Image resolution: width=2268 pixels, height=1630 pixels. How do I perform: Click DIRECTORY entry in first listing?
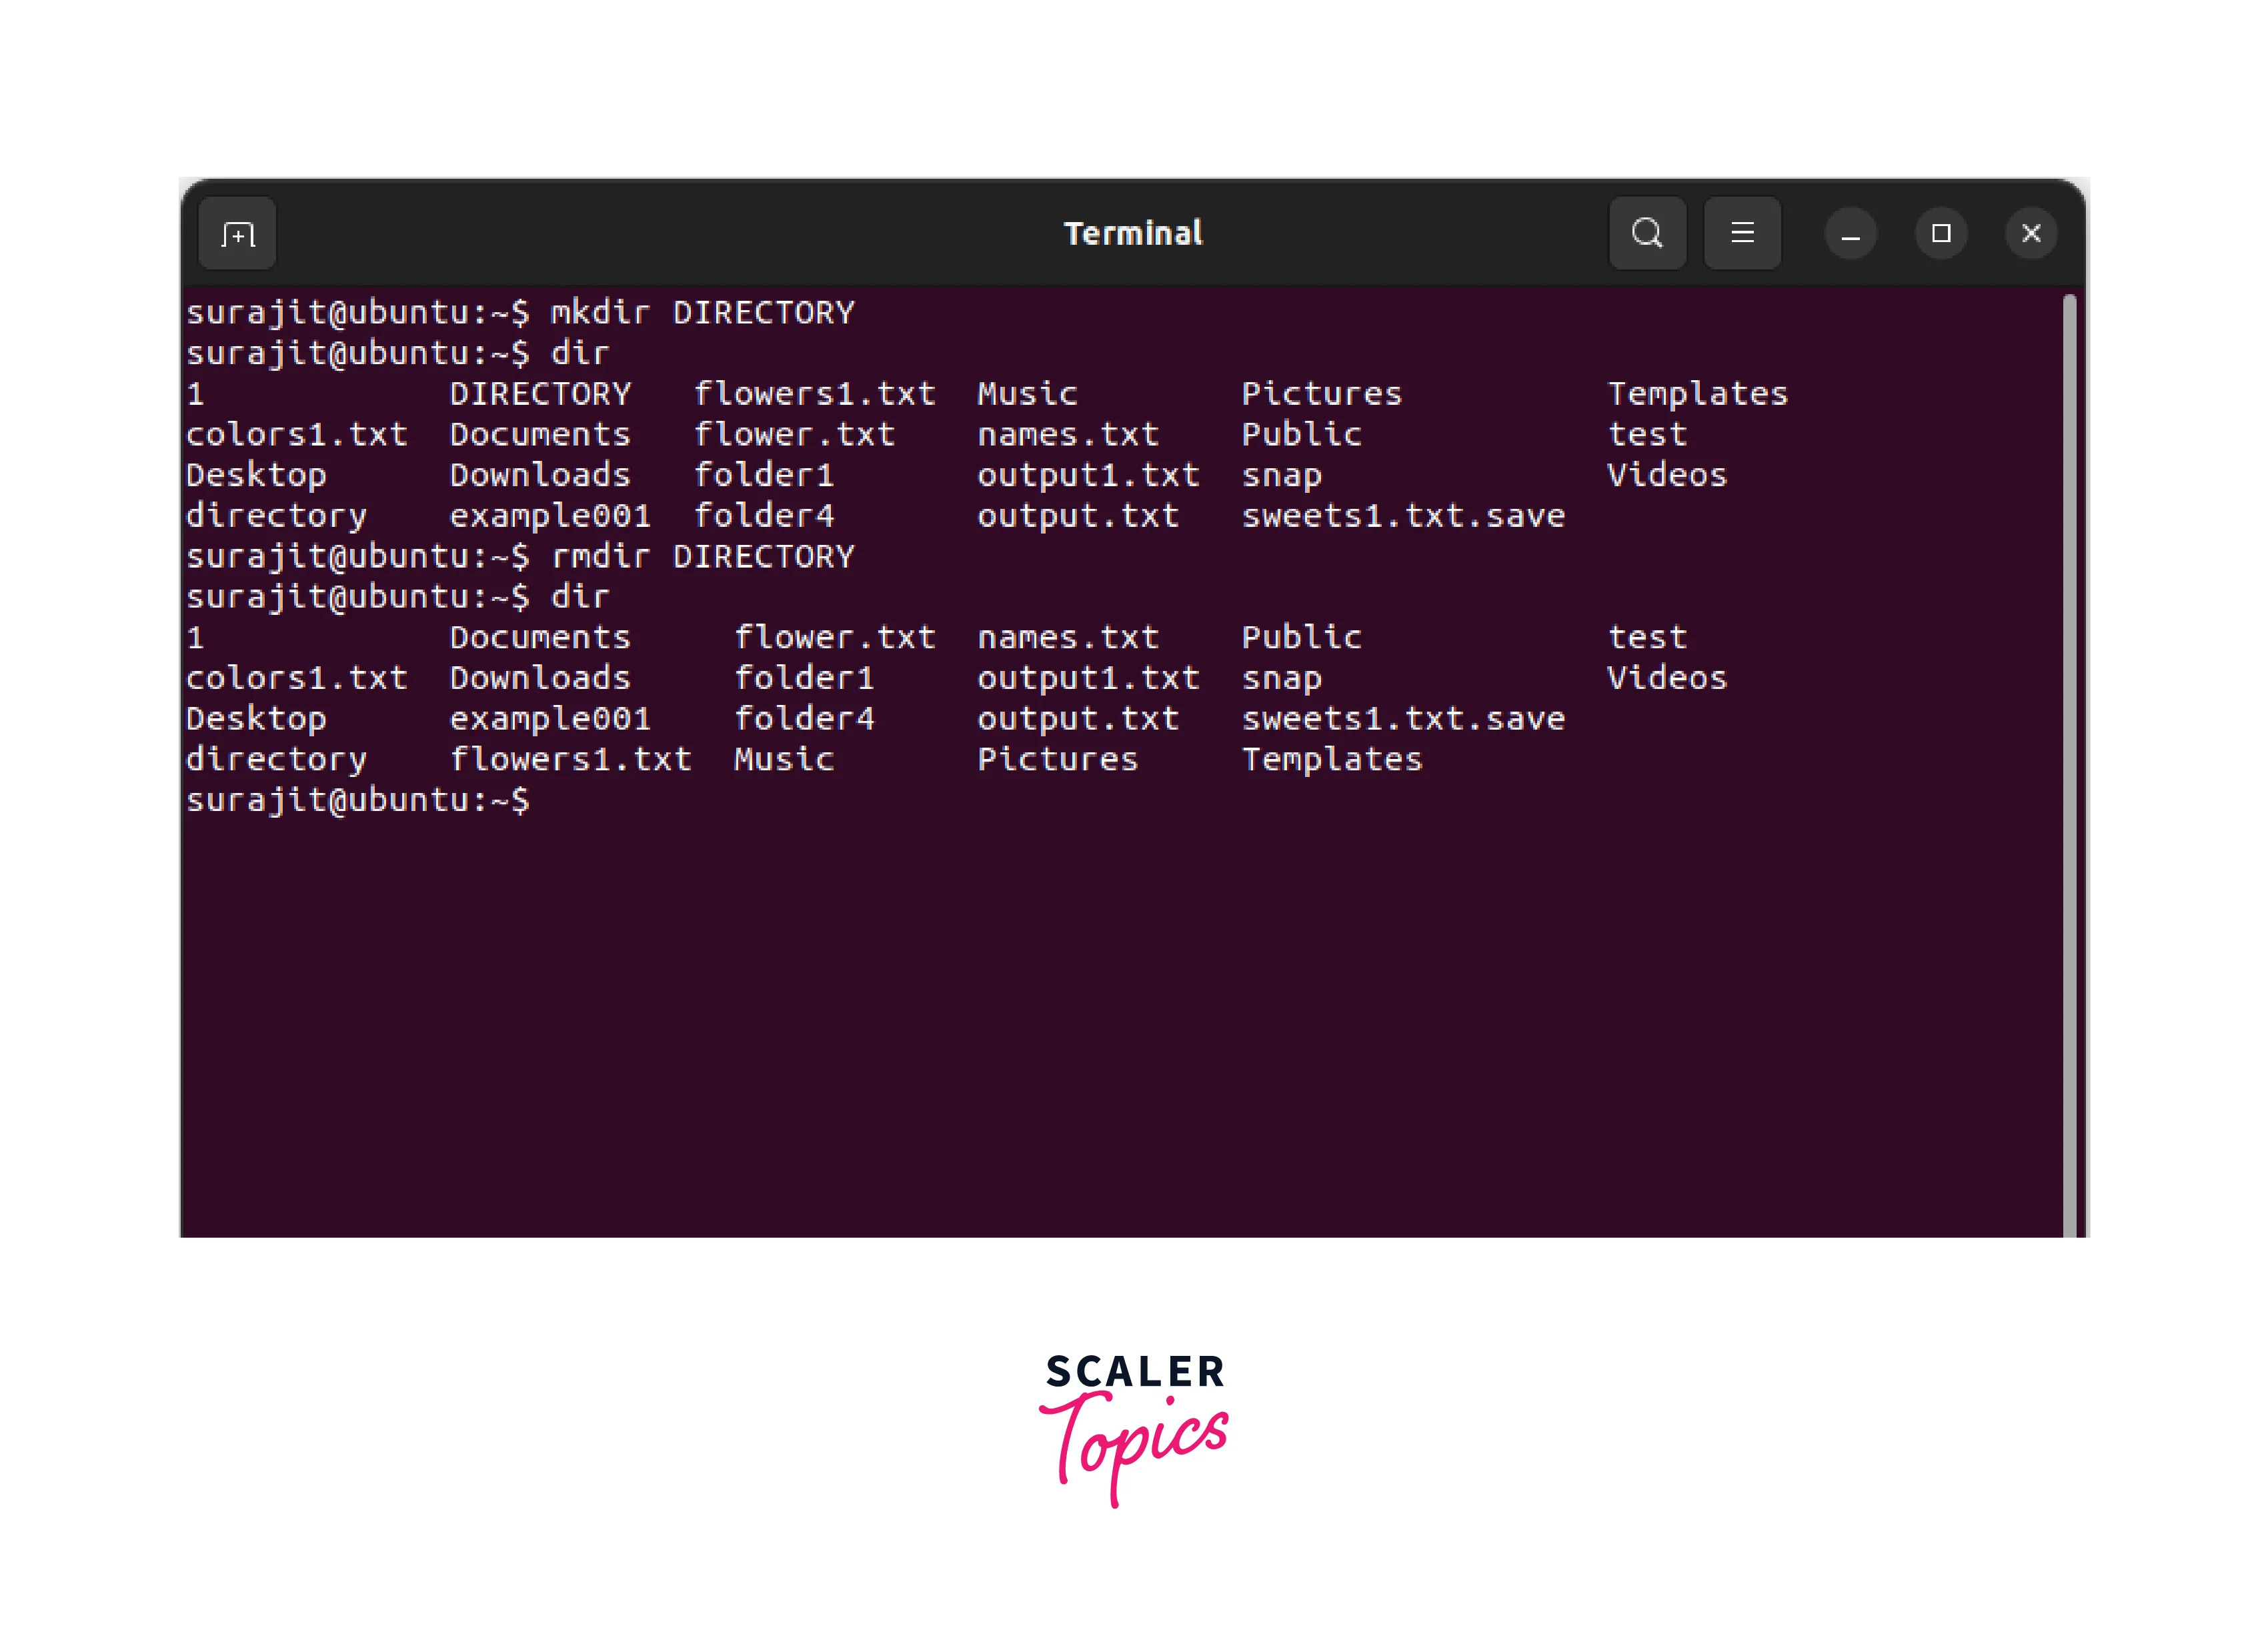pos(540,394)
